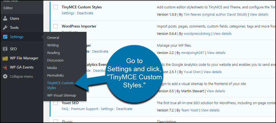Open wordpressdotorg author link
Image resolution: width=276 pixels, height=123 pixels.
[197, 33]
